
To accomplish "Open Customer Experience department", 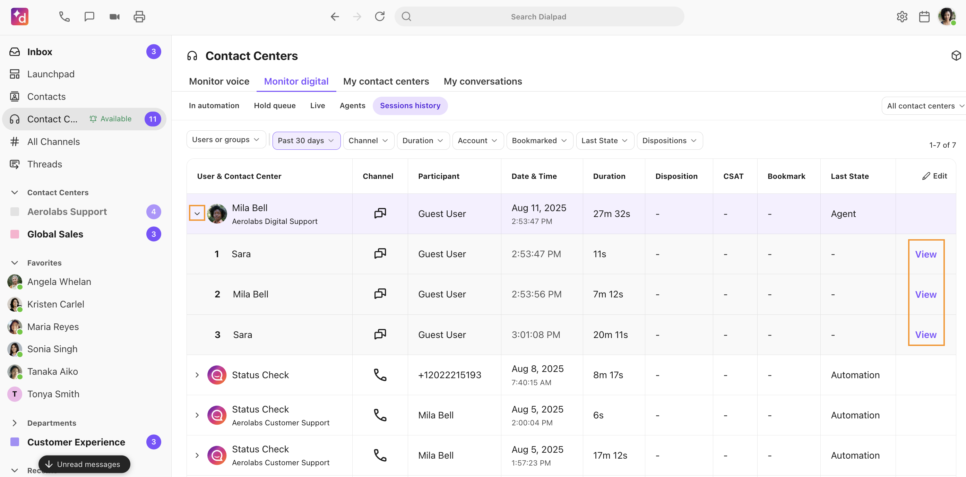I will coord(84,442).
